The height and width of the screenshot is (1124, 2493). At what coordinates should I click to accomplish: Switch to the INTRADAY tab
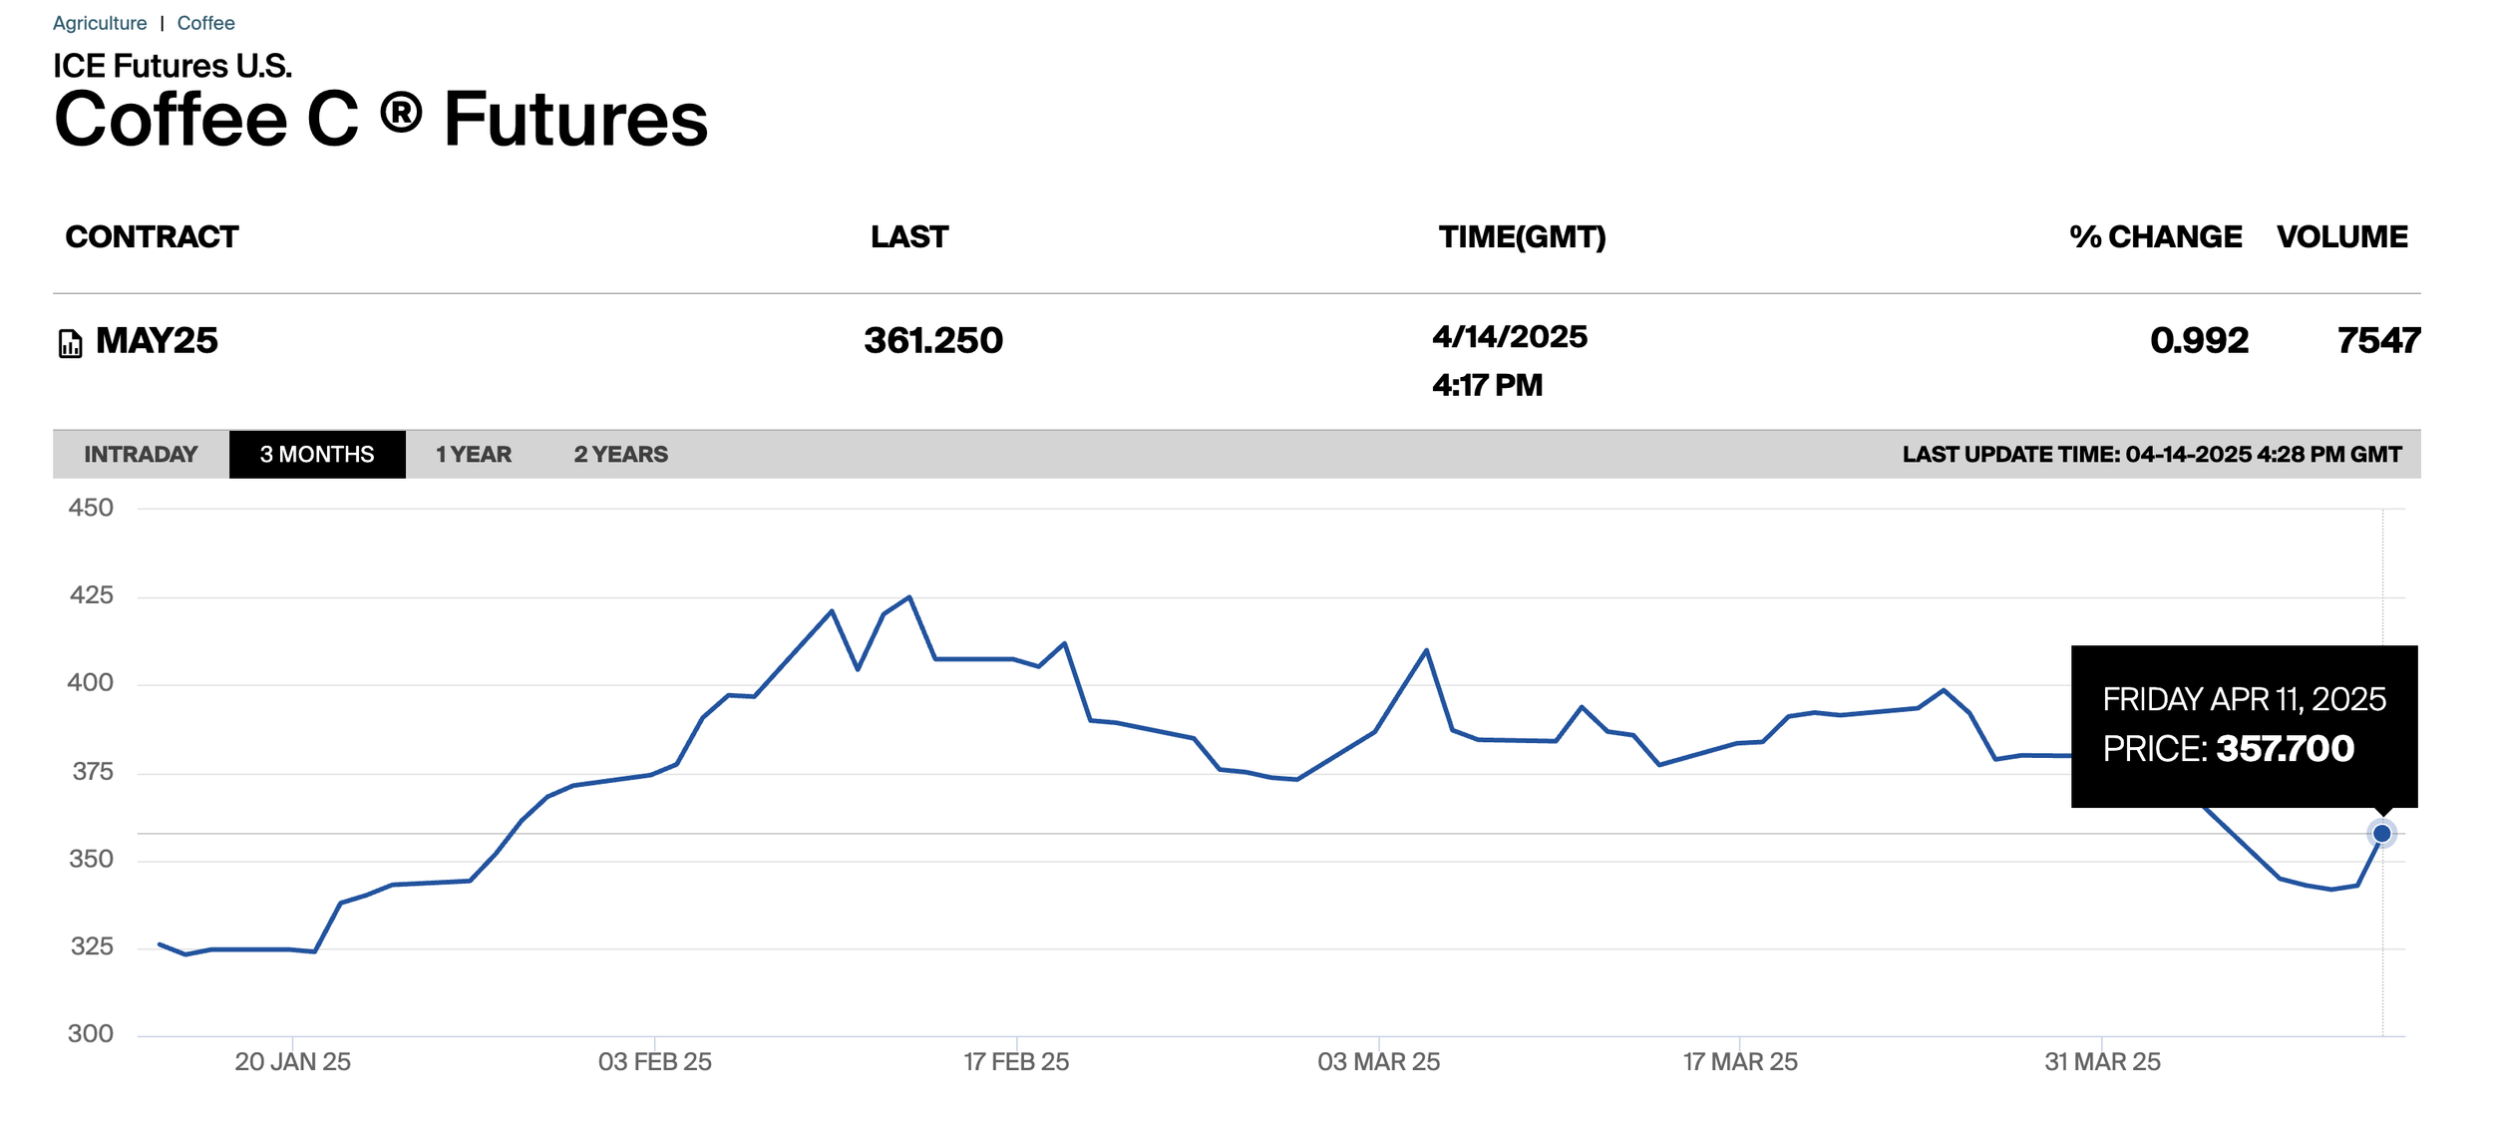tap(141, 455)
